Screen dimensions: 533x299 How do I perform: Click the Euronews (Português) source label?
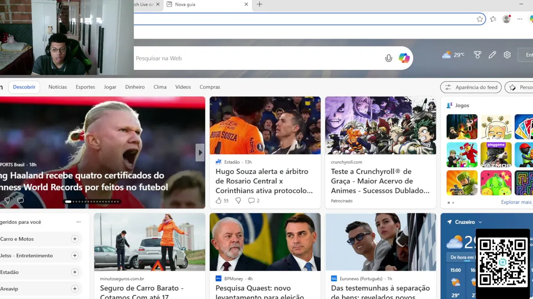[361, 279]
